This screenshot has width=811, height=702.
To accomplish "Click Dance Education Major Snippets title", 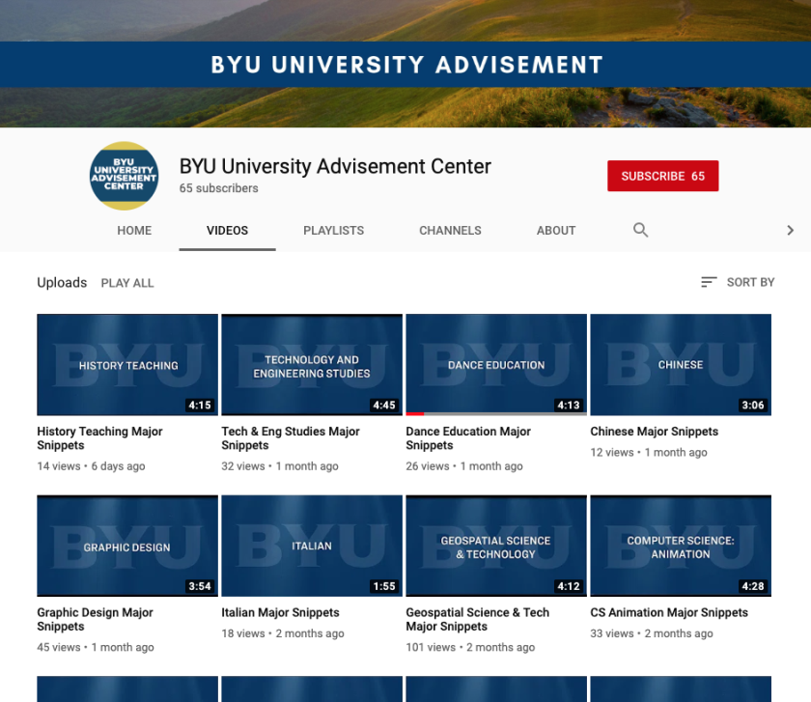I will pyautogui.click(x=468, y=438).
